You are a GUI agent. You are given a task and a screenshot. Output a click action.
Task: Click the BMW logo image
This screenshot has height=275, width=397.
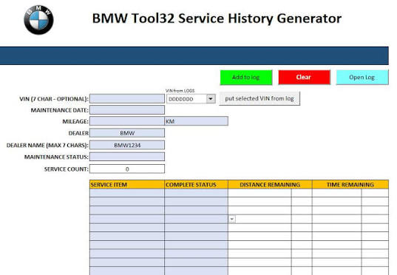(38, 20)
